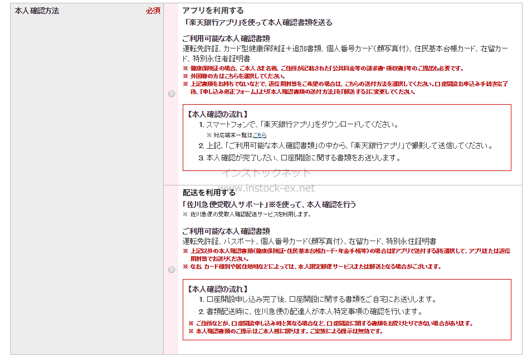Click the red 健康保険証の場合 warning note
The width and height of the screenshot is (532, 362).
[323, 68]
